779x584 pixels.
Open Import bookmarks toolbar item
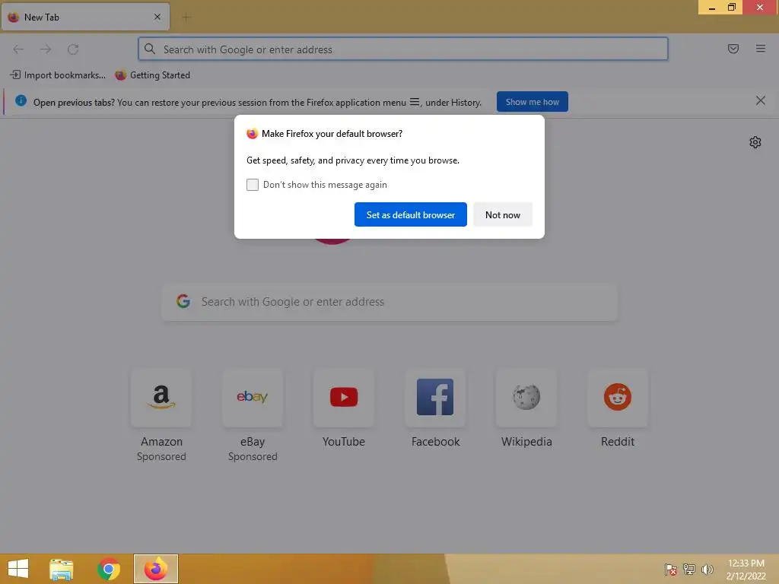click(58, 75)
